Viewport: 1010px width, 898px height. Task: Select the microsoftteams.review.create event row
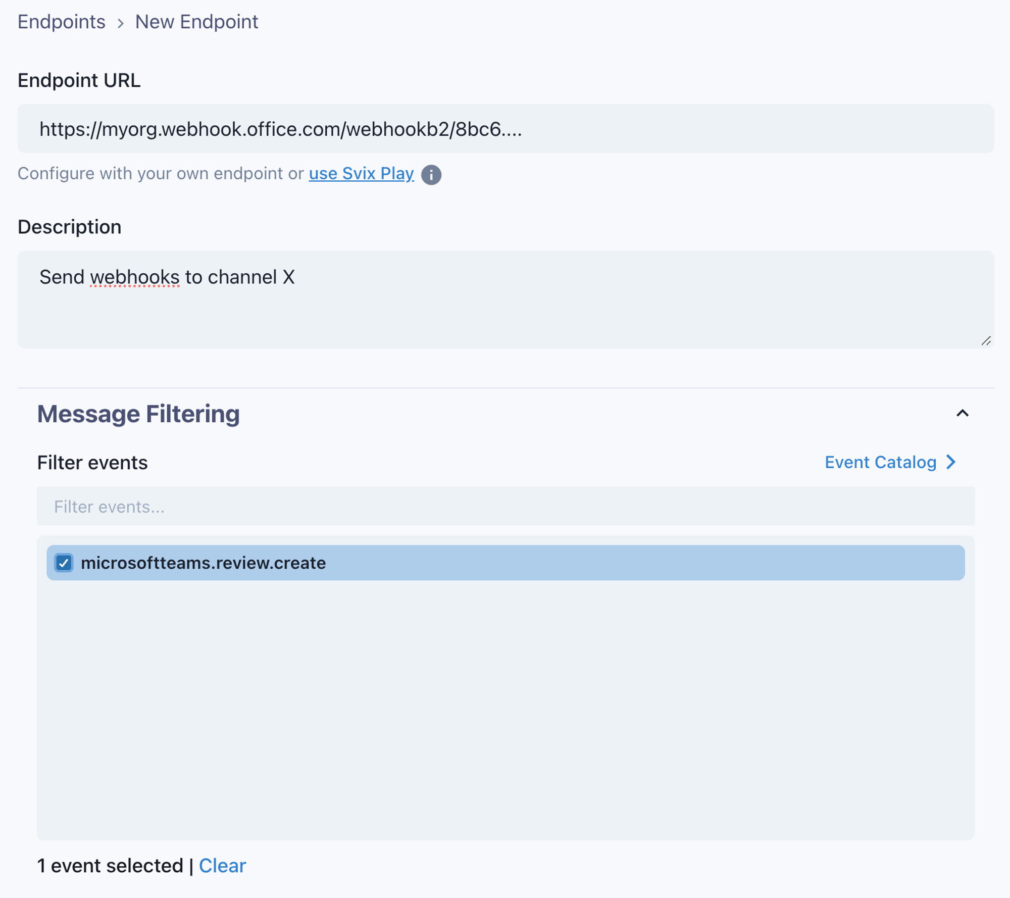tap(505, 563)
